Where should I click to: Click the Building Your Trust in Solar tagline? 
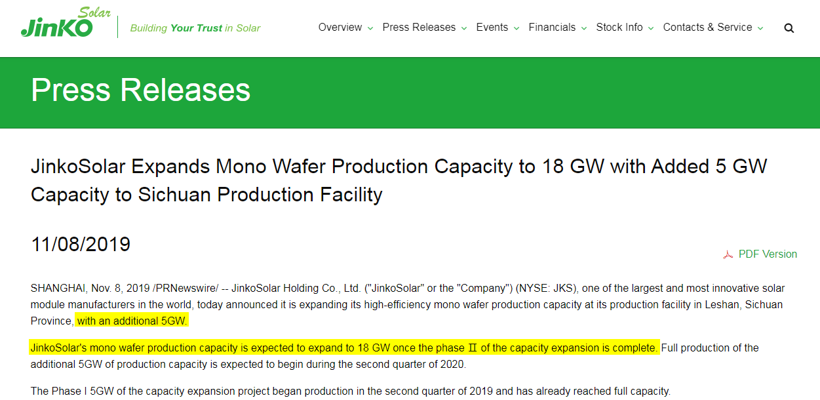pos(195,28)
